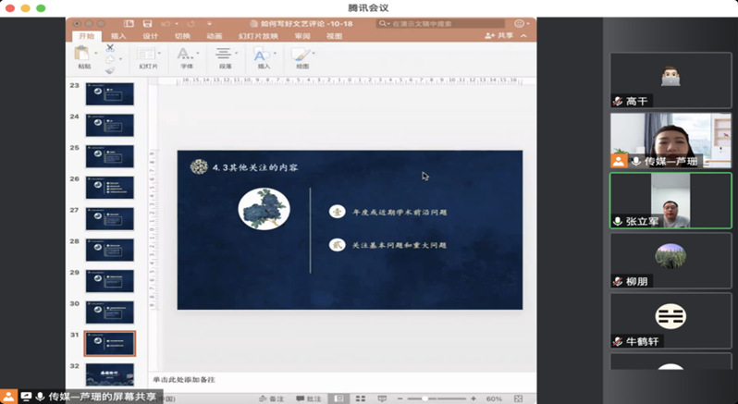Switch to slide sorter grid view

[361, 398]
